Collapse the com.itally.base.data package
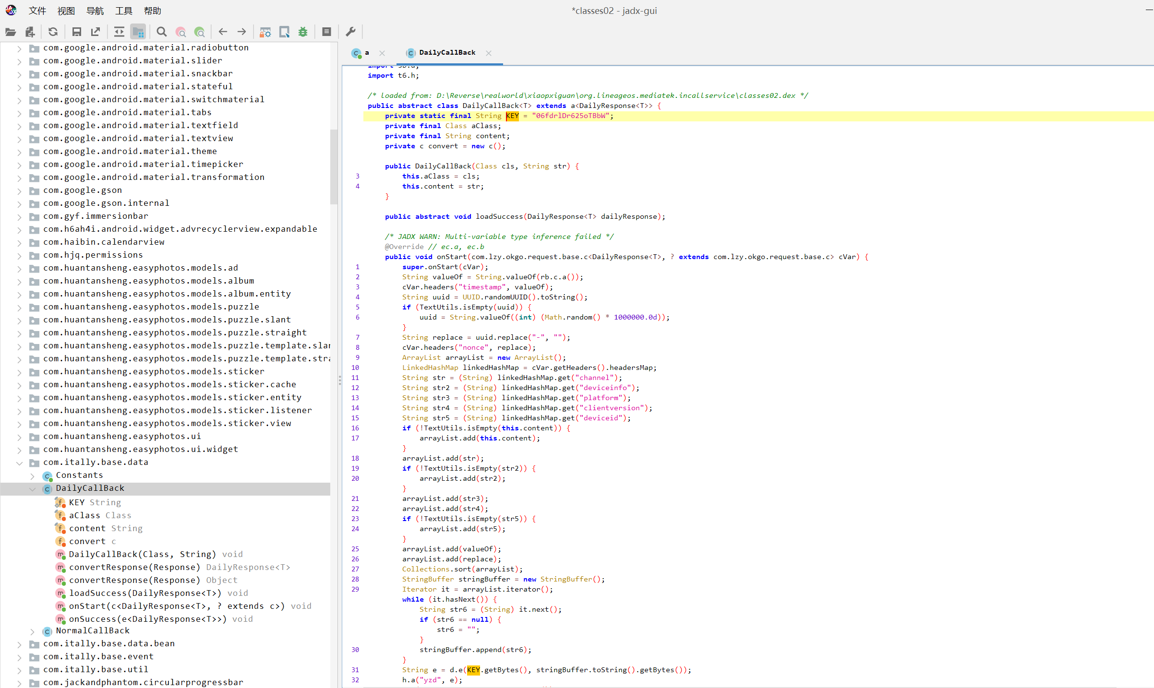Viewport: 1154px width, 688px height. click(x=19, y=463)
